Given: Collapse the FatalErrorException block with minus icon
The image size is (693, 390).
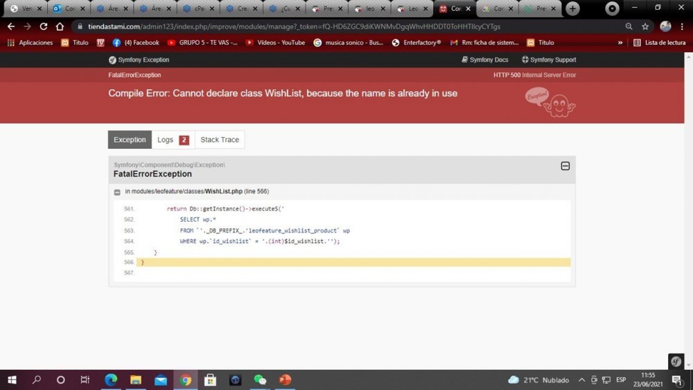Looking at the screenshot, I should tap(565, 166).
